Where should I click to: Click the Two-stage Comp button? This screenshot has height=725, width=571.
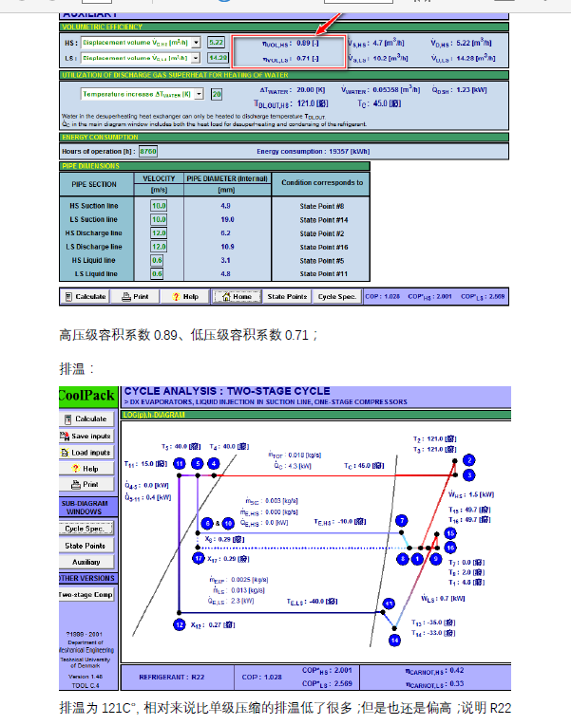point(86,594)
